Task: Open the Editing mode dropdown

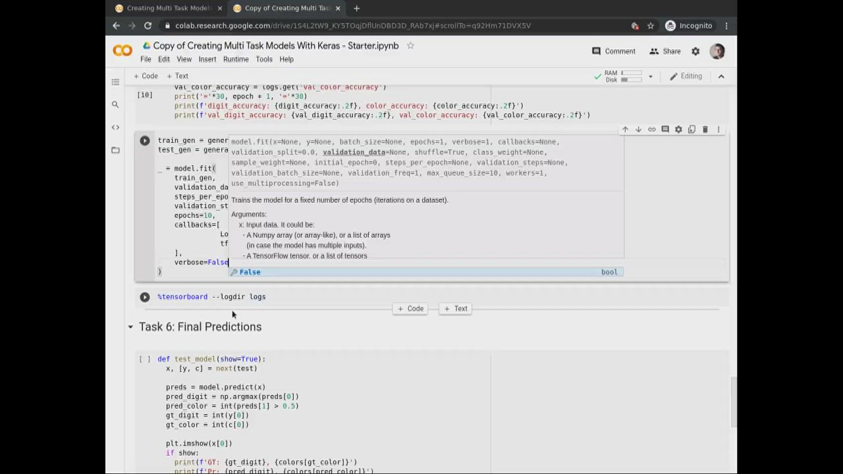Action: point(686,76)
